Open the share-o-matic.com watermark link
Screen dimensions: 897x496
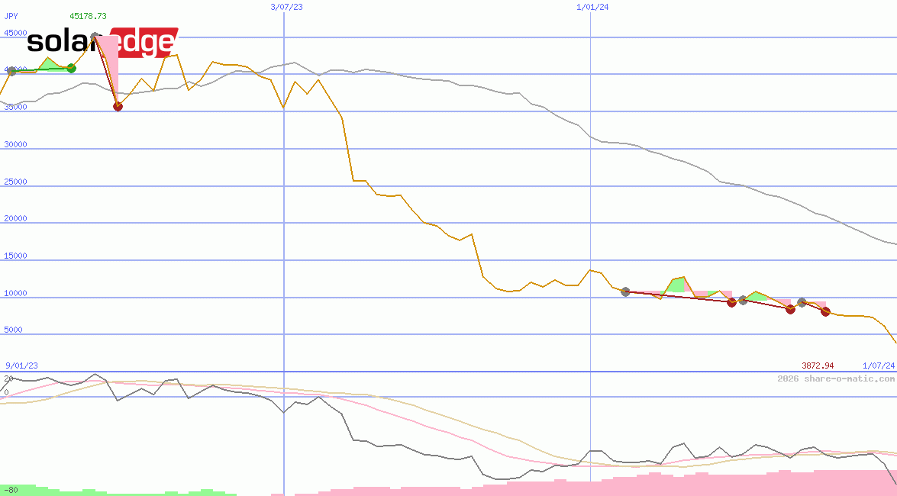[x=836, y=378]
